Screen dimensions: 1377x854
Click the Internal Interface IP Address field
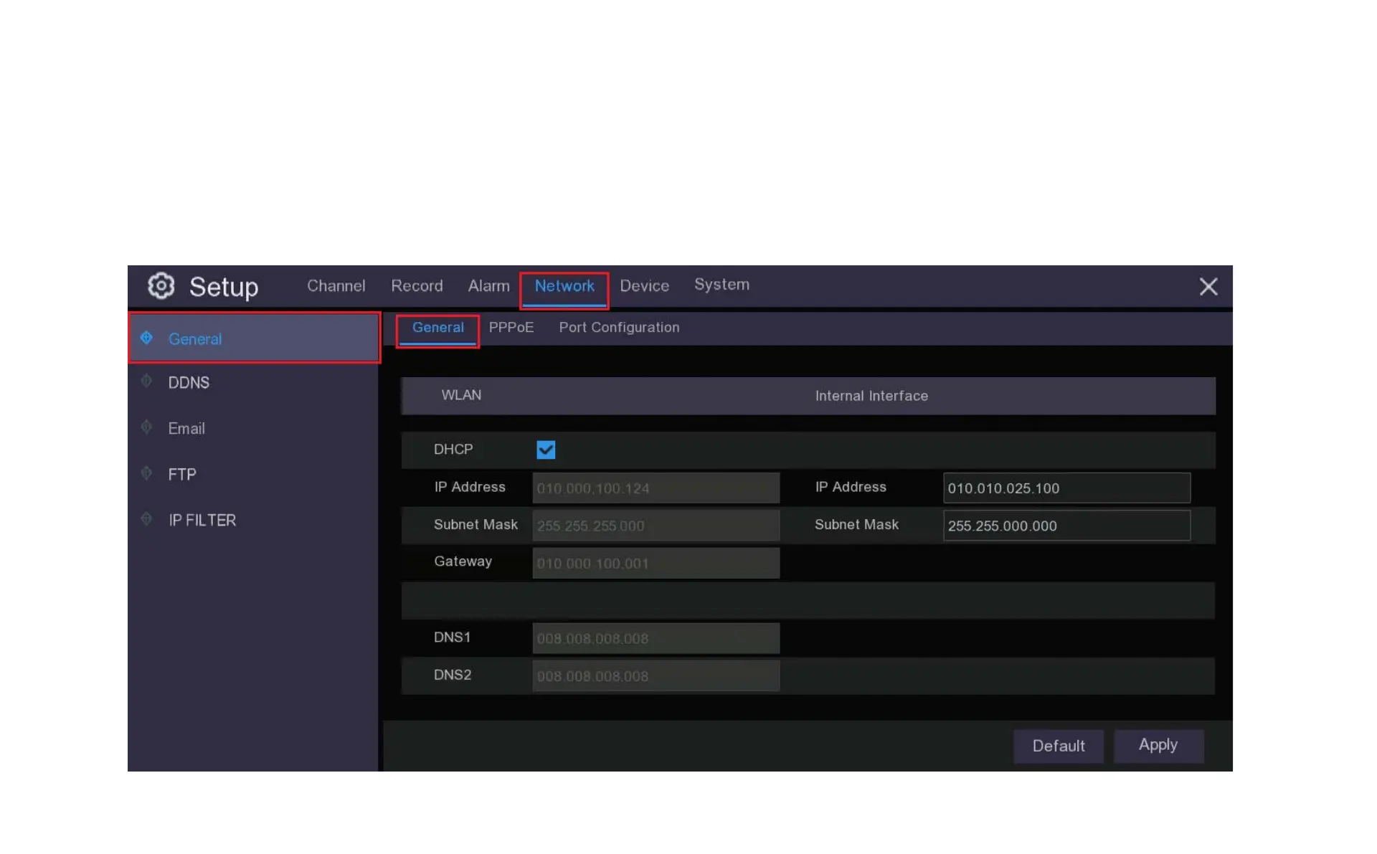point(1066,488)
